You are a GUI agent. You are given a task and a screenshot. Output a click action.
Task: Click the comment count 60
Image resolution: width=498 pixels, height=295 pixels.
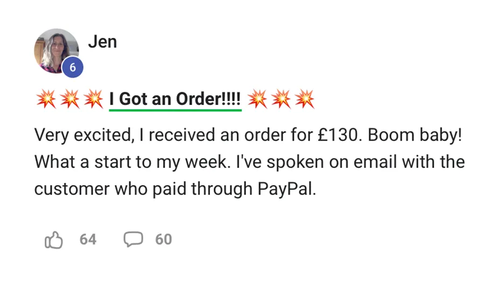[164, 240]
